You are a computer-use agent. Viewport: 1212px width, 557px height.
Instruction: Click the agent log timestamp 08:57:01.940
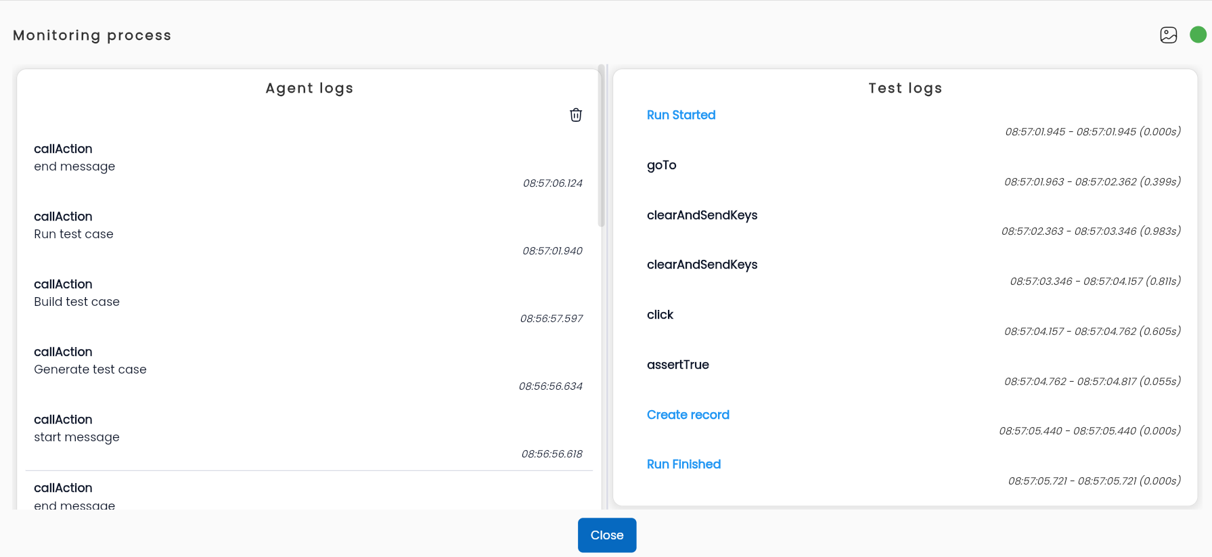click(552, 251)
